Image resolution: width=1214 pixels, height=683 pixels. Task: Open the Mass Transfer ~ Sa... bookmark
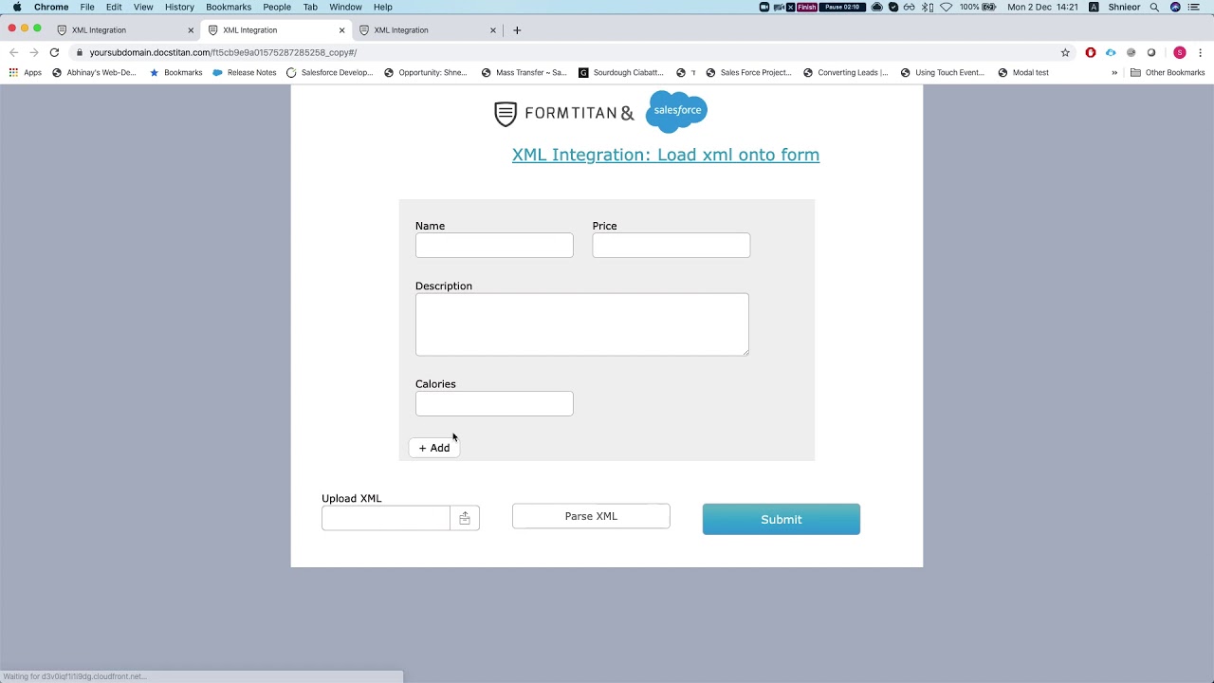coord(524,72)
